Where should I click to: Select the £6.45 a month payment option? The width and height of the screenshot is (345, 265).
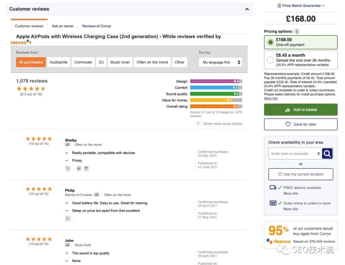coord(270,60)
